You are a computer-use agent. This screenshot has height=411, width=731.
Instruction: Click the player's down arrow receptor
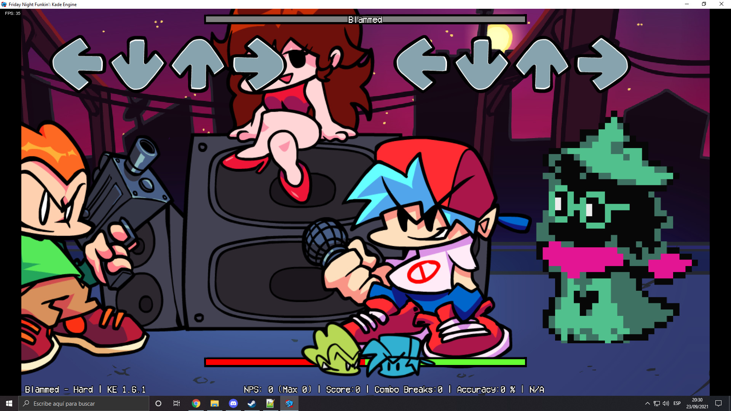[x=482, y=64]
